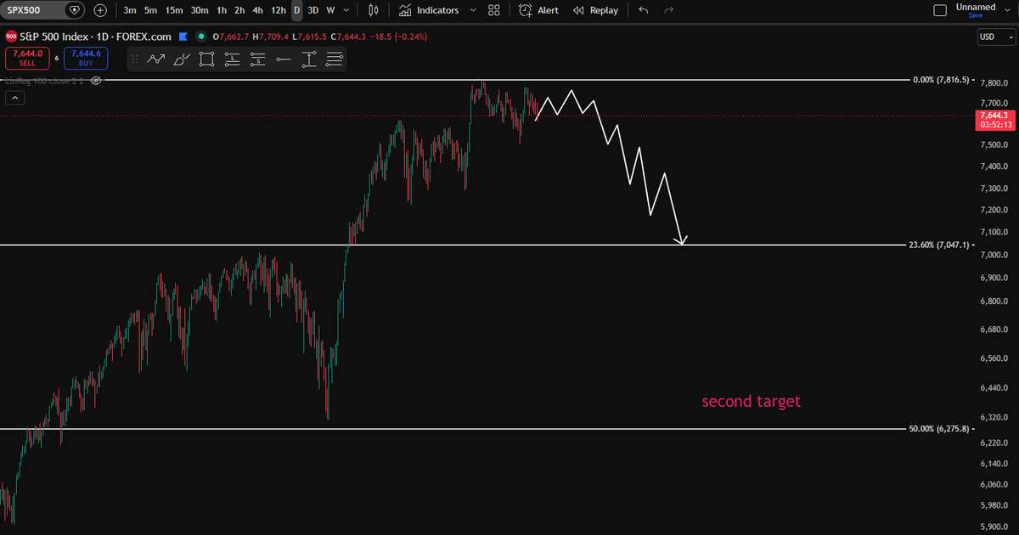Click the diamond icon beside SPX500

click(75, 10)
